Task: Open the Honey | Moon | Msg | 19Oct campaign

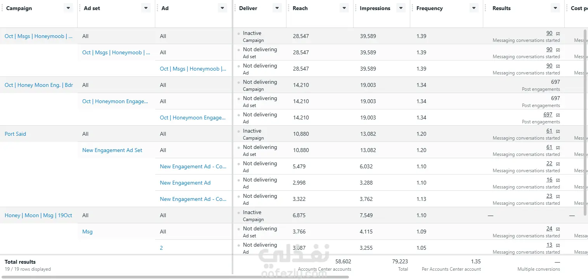Action: coord(38,215)
